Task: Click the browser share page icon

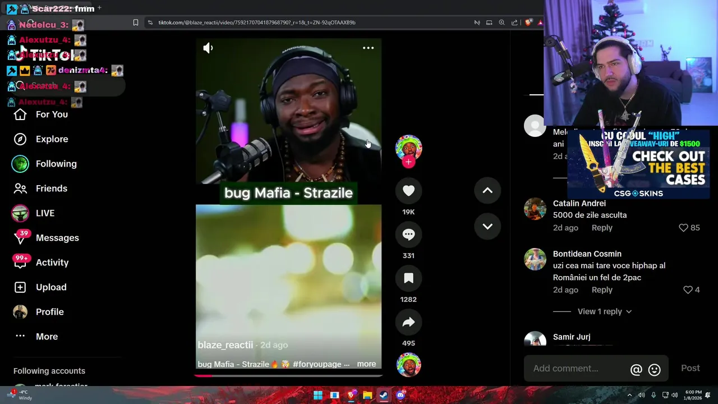Action: coord(514,22)
